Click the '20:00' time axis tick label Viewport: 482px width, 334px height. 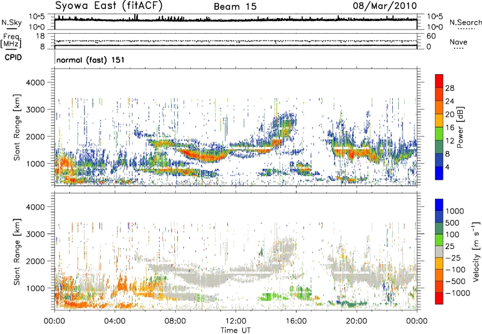click(357, 321)
